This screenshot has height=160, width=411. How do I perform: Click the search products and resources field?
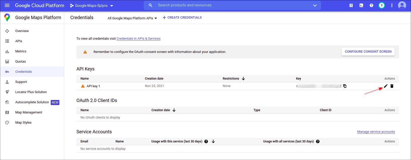[229, 5]
